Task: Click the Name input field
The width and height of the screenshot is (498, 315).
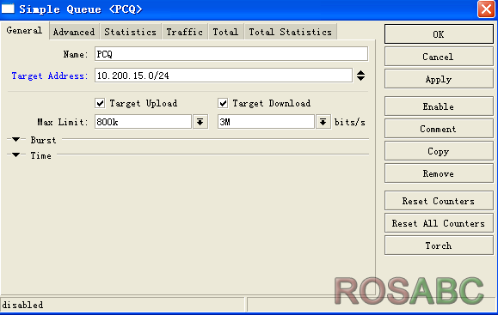Action: [x=231, y=54]
